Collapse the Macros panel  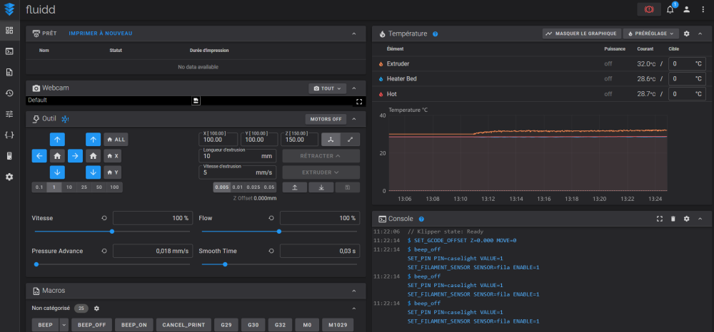coord(354,291)
